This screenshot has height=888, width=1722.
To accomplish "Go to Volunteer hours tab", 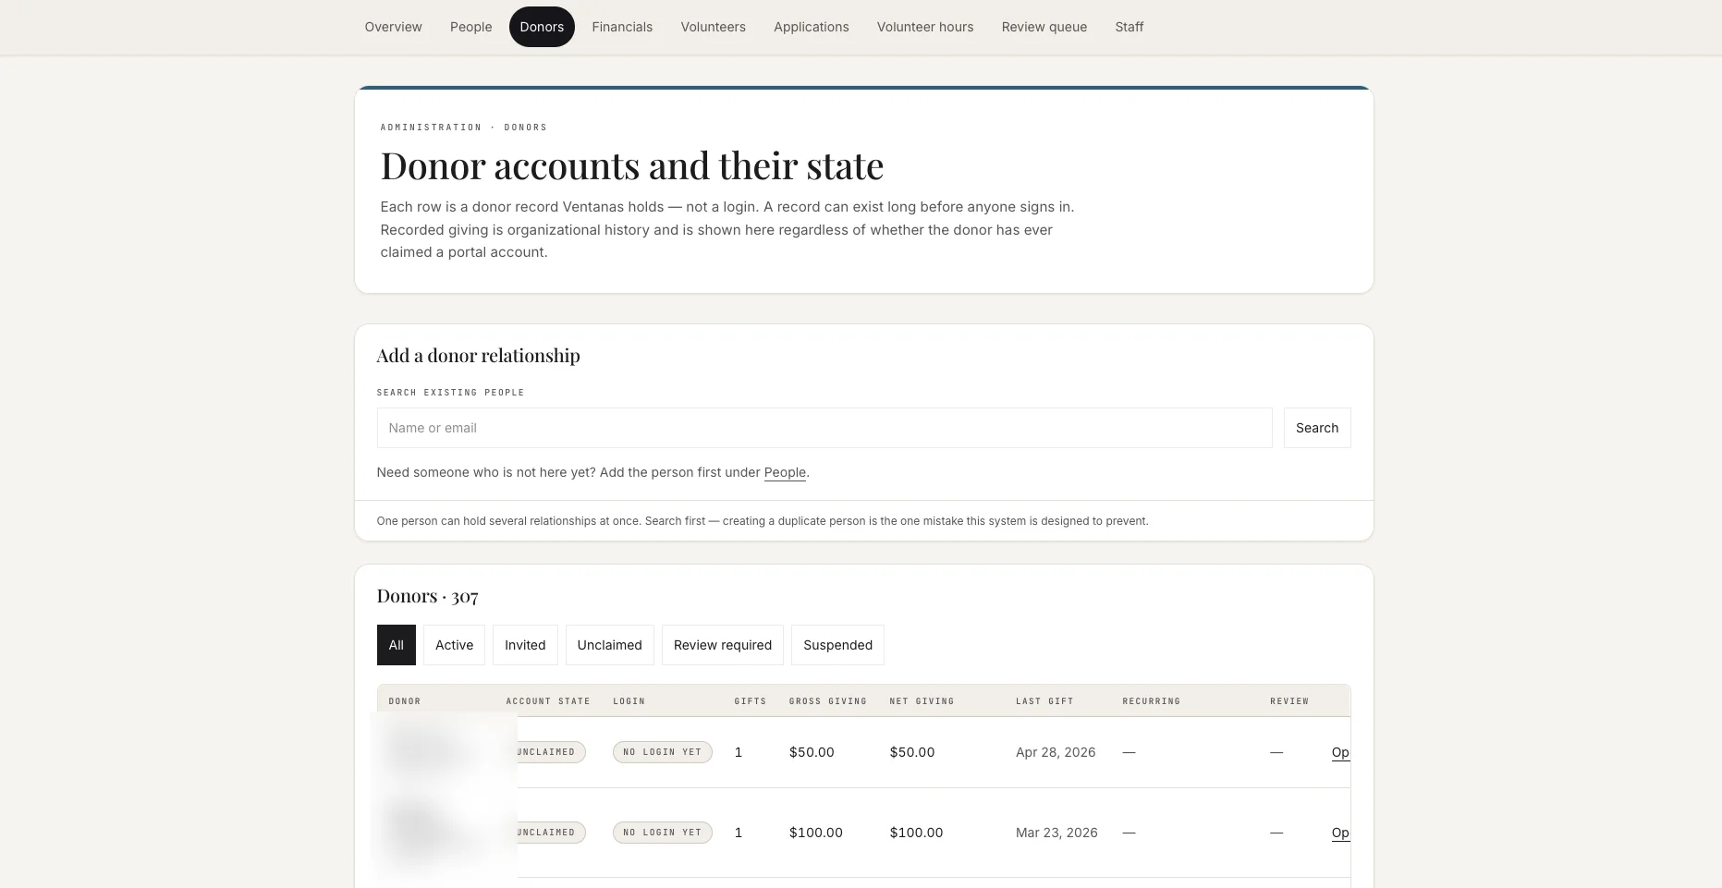I will pyautogui.click(x=924, y=27).
